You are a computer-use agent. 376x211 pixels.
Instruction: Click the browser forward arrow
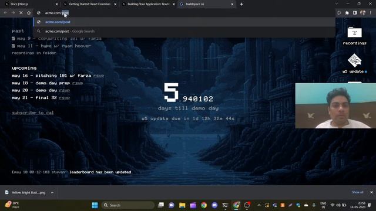click(13, 13)
